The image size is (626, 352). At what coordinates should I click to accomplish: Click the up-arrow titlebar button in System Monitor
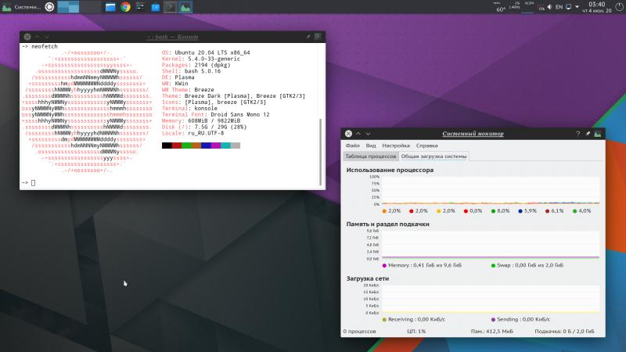click(x=358, y=134)
